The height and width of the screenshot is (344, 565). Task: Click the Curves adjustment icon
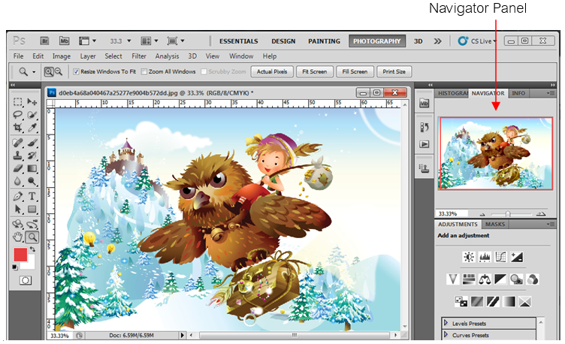(x=500, y=258)
